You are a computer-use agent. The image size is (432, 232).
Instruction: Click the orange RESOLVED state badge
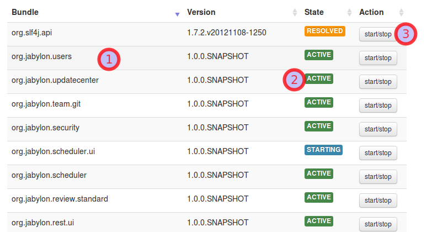(324, 31)
